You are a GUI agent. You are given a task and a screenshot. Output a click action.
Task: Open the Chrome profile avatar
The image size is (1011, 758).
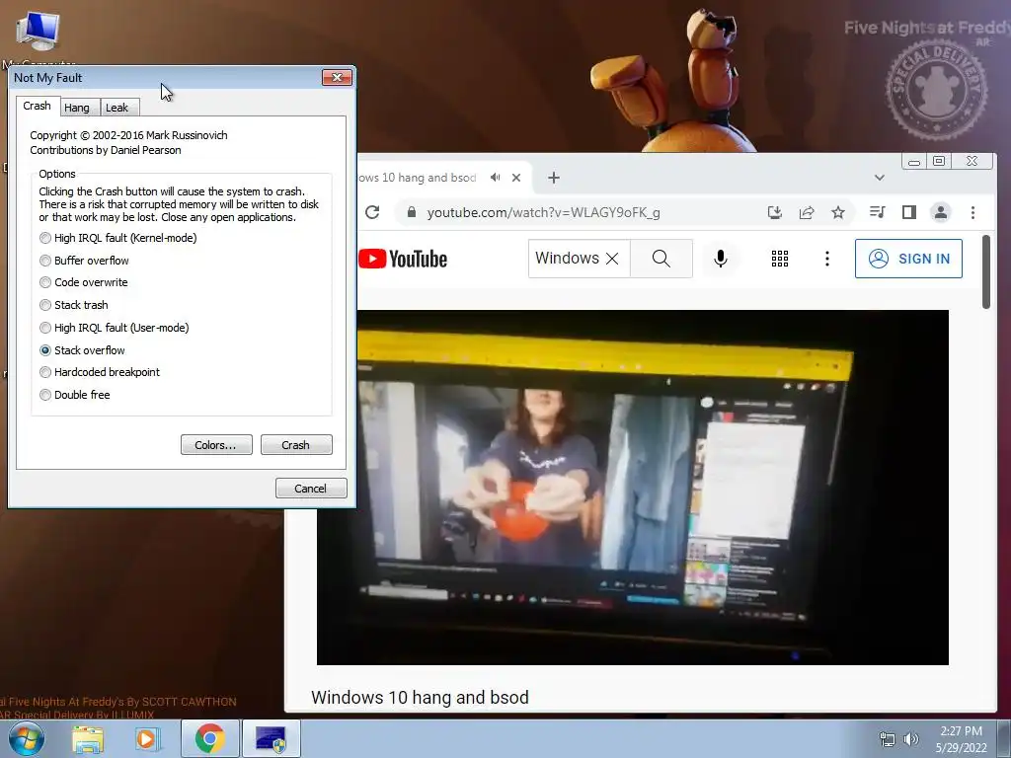[x=941, y=212]
